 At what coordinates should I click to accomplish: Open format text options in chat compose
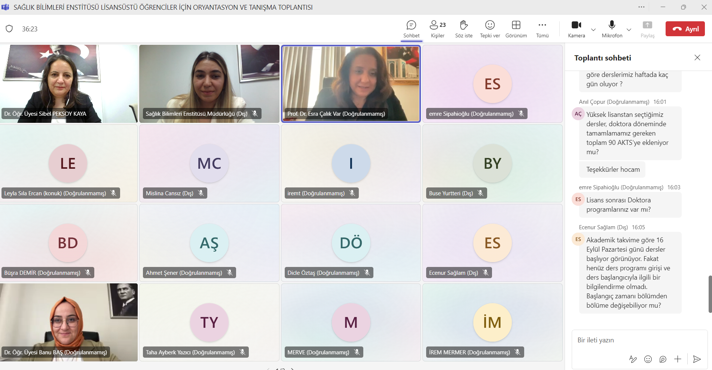pyautogui.click(x=633, y=359)
